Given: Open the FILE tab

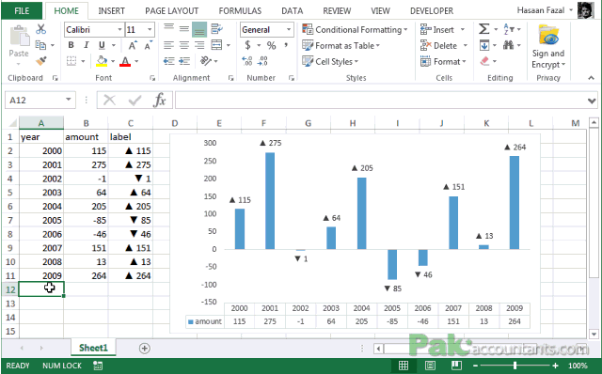Looking at the screenshot, I should (x=22, y=10).
